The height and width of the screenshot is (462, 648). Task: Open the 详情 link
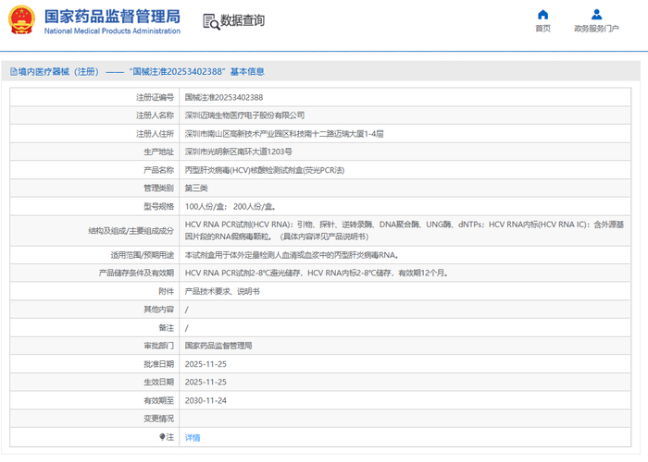click(x=193, y=437)
